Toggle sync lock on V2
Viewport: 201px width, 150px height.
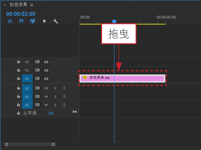pyautogui.click(x=37, y=70)
